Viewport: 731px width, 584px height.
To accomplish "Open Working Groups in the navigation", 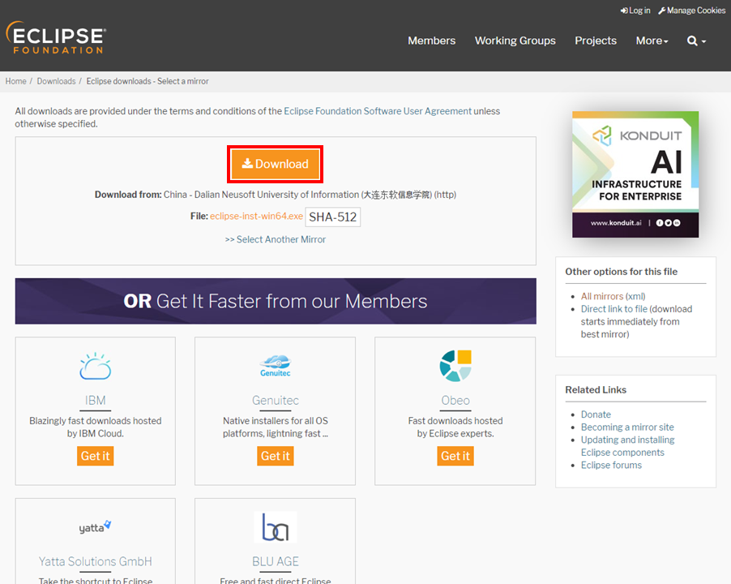I will [515, 41].
